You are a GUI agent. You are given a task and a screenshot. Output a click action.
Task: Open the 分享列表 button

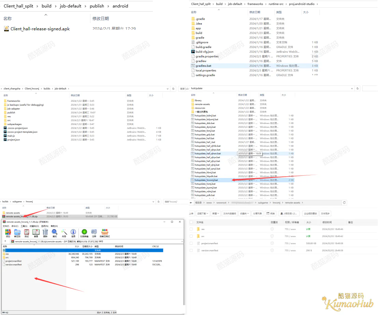258,214
